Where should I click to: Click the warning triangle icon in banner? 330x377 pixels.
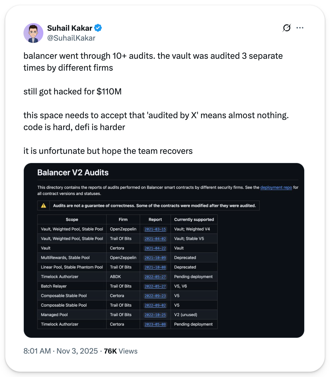[x=43, y=206]
